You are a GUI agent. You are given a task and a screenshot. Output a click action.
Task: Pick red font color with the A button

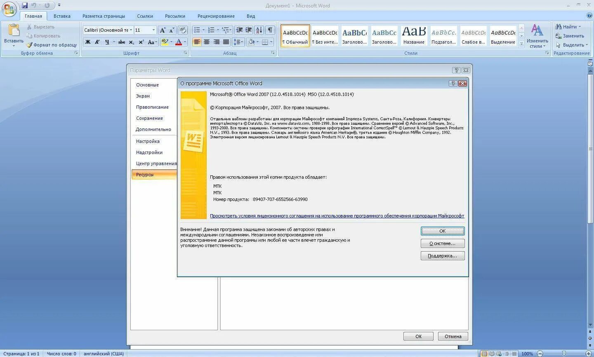(179, 42)
